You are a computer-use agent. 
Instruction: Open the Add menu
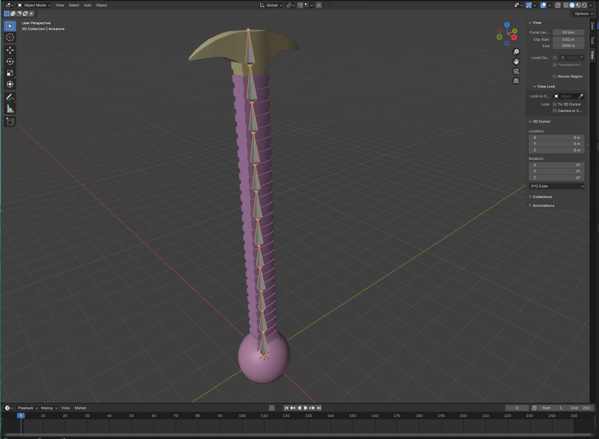point(88,5)
